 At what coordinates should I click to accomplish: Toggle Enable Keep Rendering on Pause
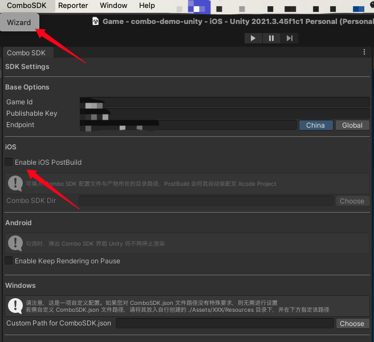[x=9, y=261]
